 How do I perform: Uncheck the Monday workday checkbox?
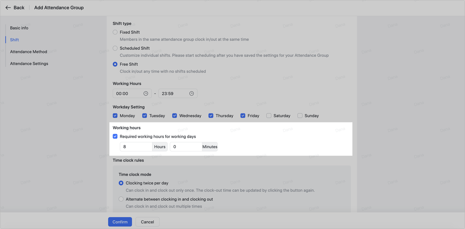point(115,116)
